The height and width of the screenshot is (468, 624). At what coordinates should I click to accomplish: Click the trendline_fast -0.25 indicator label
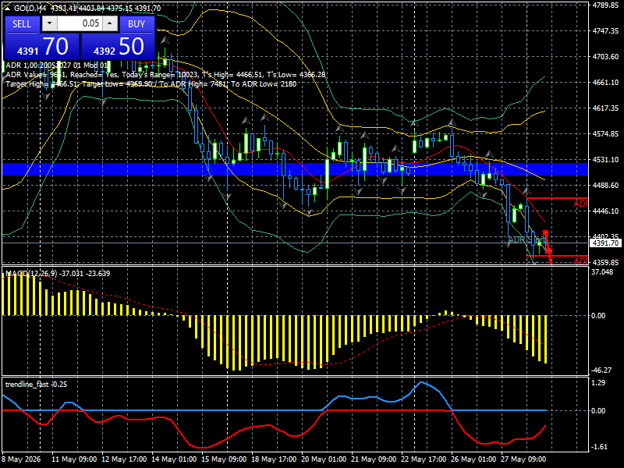click(36, 385)
